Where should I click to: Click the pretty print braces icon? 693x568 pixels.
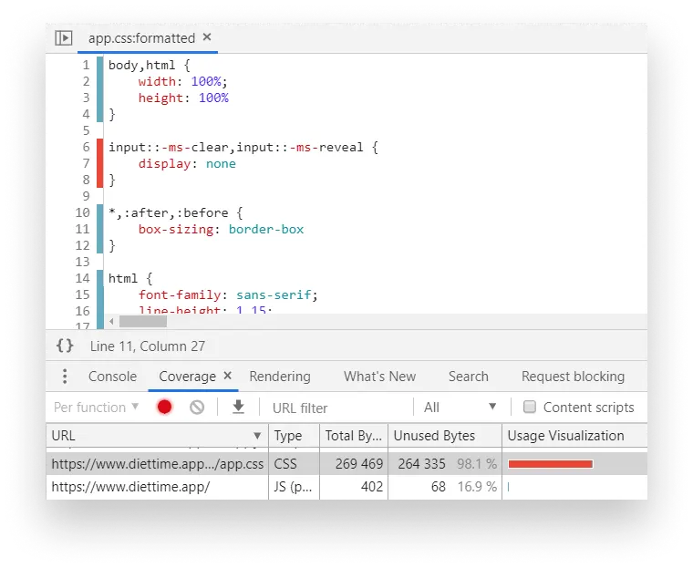(x=65, y=346)
